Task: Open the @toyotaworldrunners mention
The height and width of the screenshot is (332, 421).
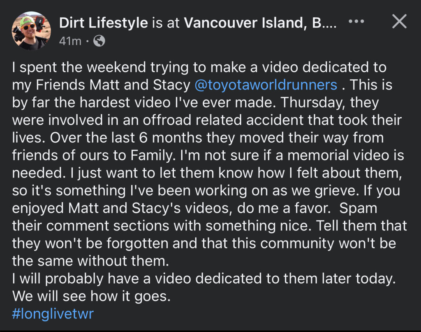Action: 266,85
